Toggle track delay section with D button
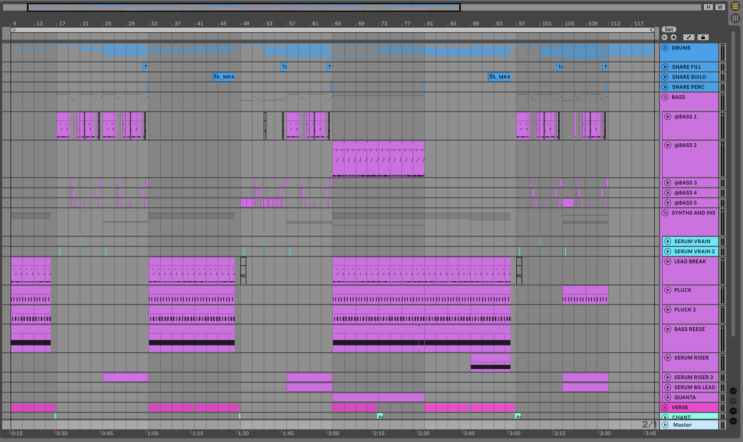Viewport: 743px width, 442px height. (733, 421)
